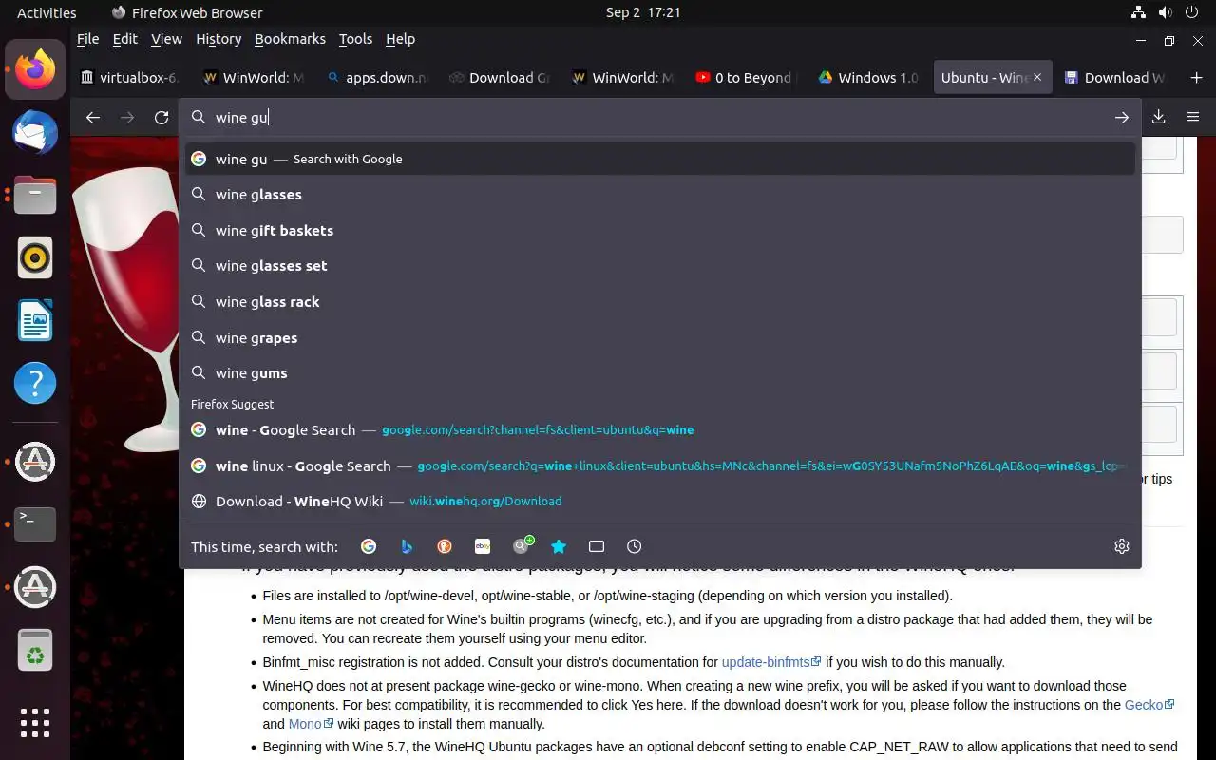Open 'wine linux - Google Search' suggestion
This screenshot has height=760, width=1216.
click(x=660, y=465)
